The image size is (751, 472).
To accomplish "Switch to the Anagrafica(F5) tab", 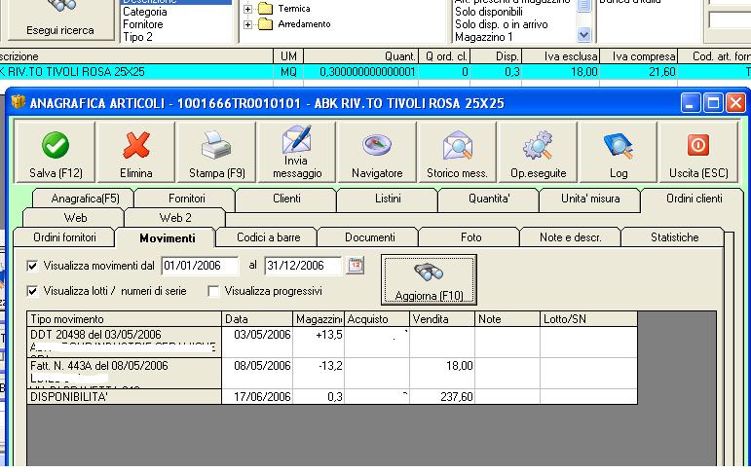I will 85,199.
